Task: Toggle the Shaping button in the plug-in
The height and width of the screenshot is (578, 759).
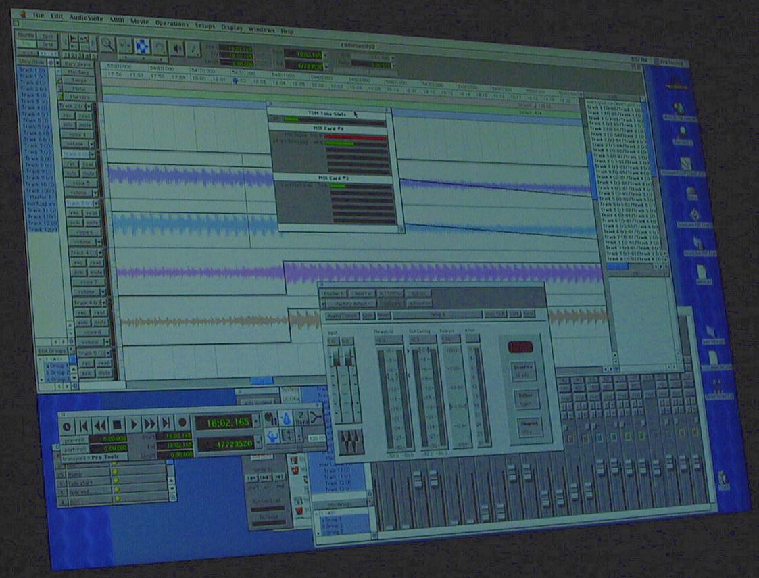Action: click(x=529, y=427)
